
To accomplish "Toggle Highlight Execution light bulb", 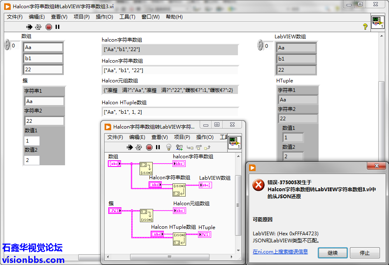I will pos(169,147).
